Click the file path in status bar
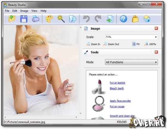 pos(24,122)
